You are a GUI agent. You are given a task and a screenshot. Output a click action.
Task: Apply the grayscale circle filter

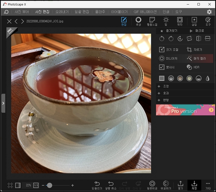point(171,79)
